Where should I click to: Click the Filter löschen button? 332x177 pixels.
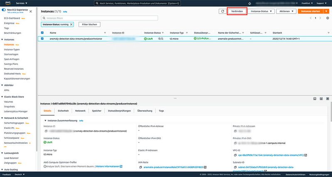[89, 25]
